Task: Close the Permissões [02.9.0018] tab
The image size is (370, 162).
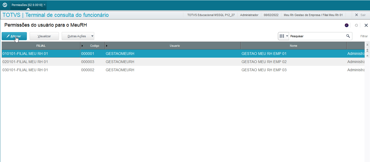Action: (x=45, y=5)
